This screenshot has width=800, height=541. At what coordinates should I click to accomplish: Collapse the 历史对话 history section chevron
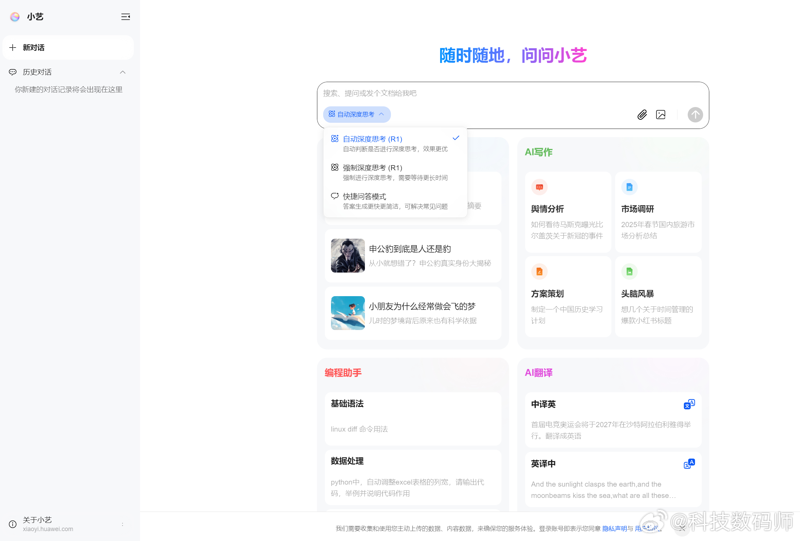[x=123, y=72]
